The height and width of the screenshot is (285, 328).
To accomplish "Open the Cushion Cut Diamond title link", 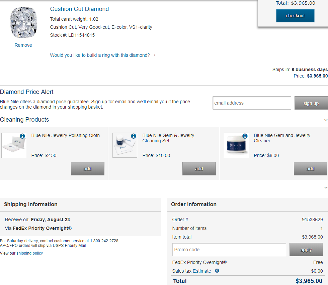I will (x=79, y=9).
